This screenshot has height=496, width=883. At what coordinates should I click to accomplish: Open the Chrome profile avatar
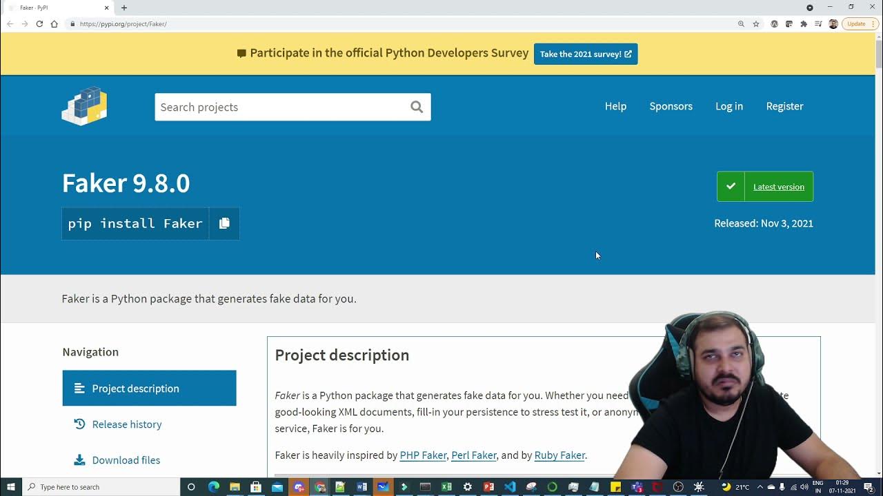pyautogui.click(x=833, y=24)
